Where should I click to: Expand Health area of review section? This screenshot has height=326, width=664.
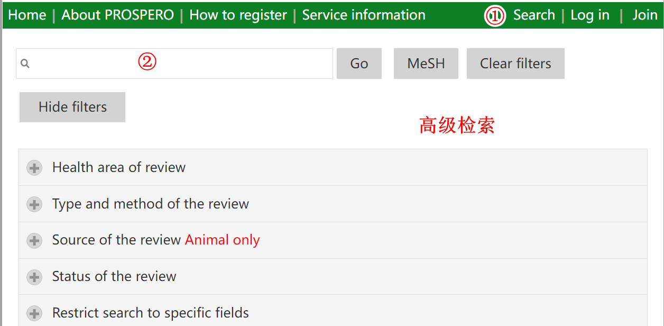[333, 167]
